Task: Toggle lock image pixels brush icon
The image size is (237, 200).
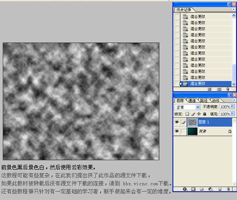Action: 193,114
